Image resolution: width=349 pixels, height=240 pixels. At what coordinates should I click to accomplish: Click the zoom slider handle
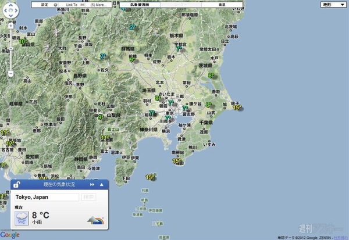click(10, 48)
